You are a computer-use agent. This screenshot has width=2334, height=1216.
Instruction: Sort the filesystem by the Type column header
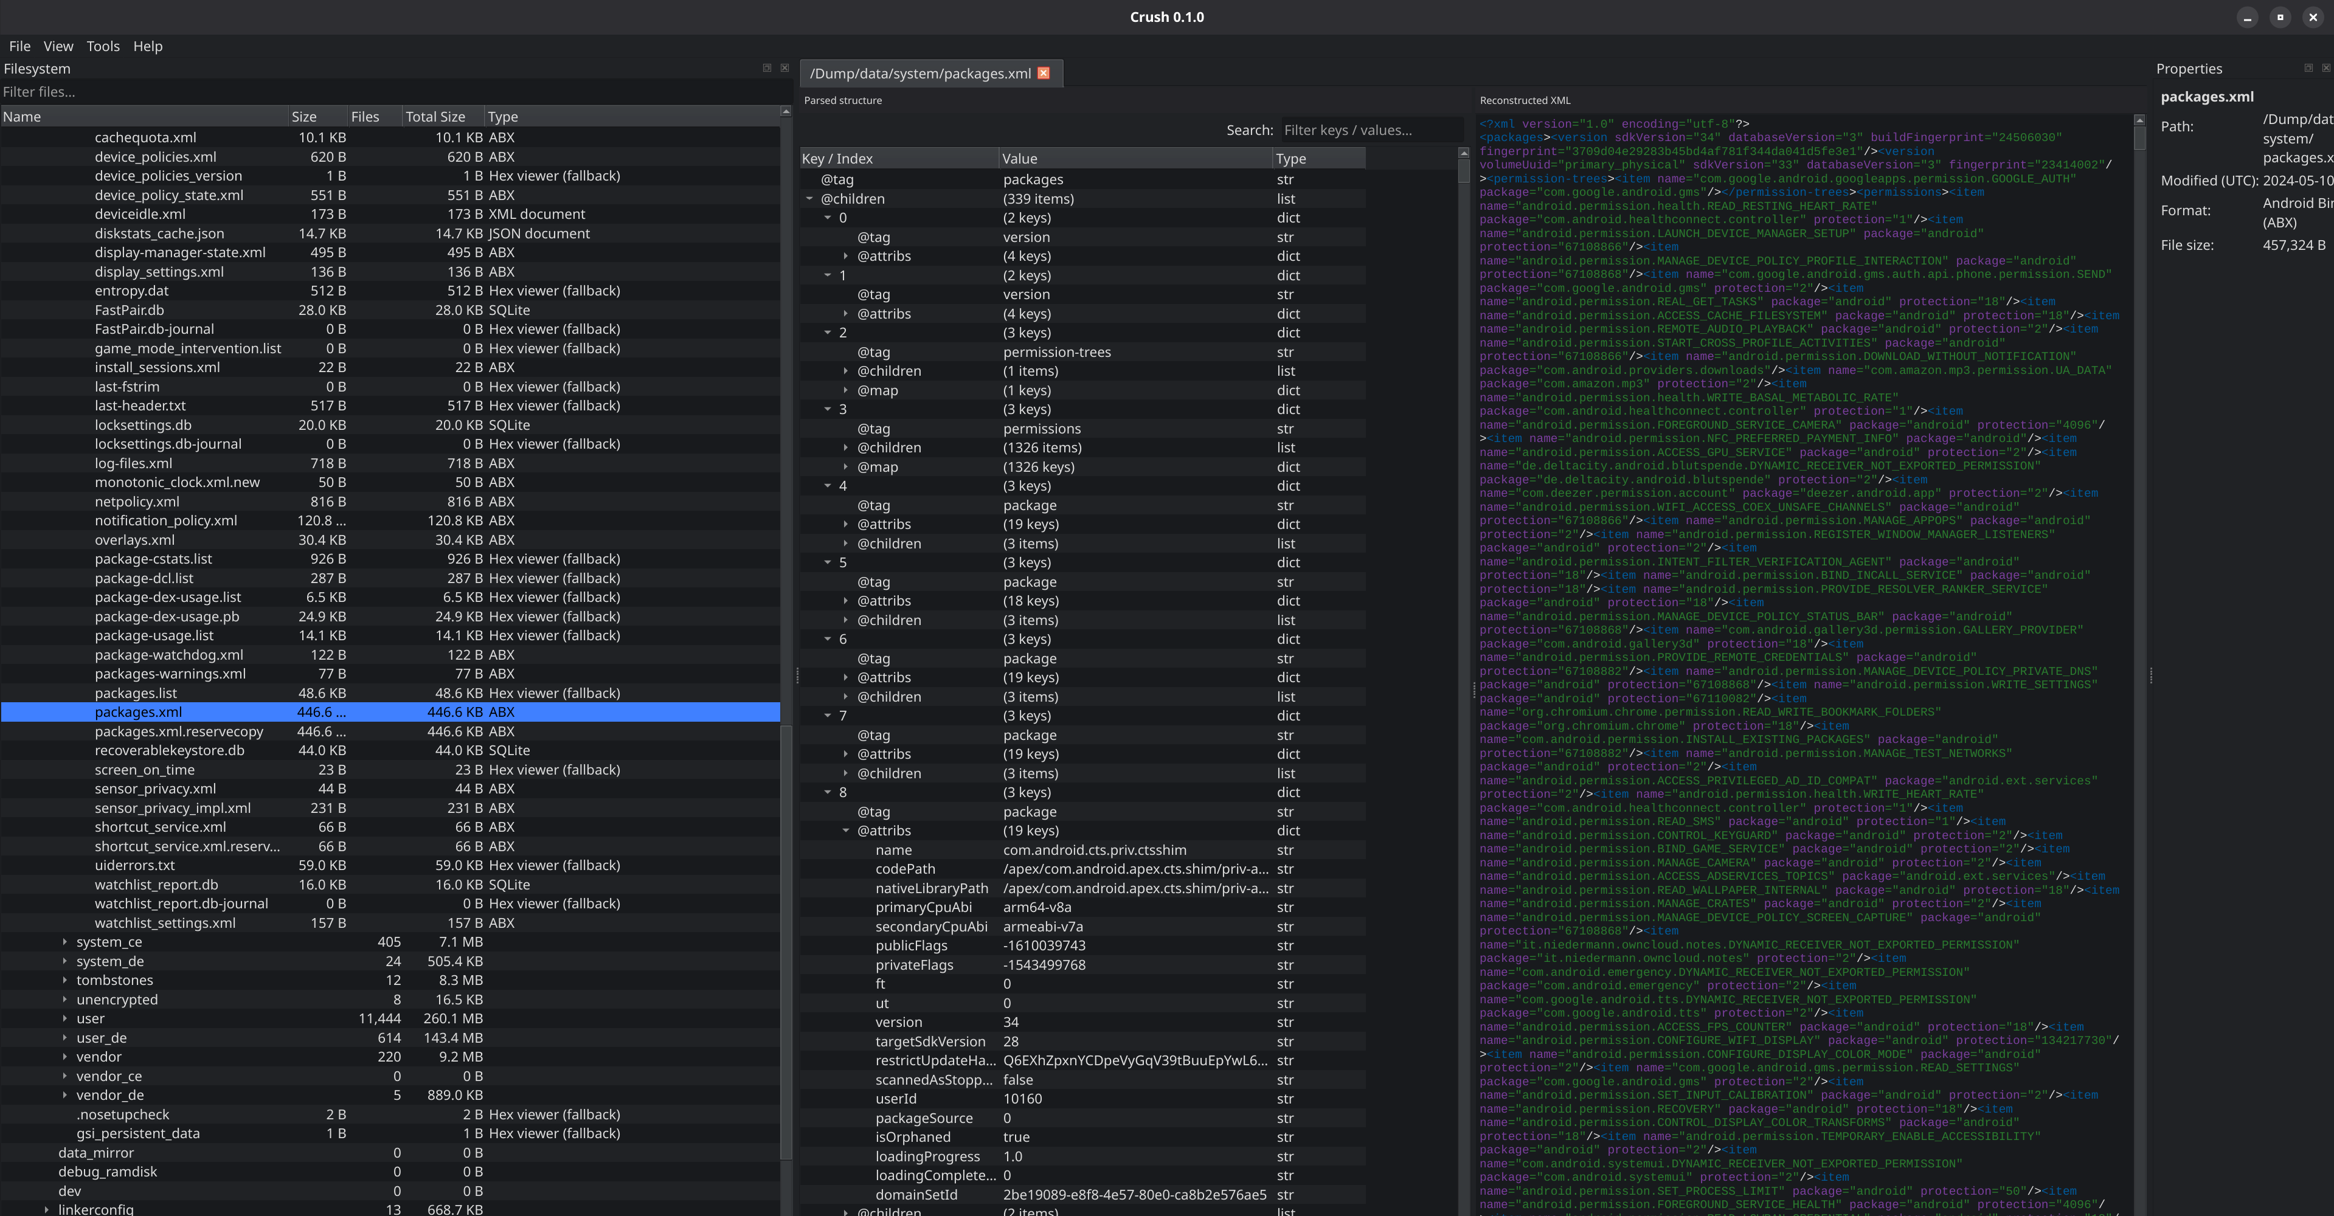pyautogui.click(x=631, y=117)
